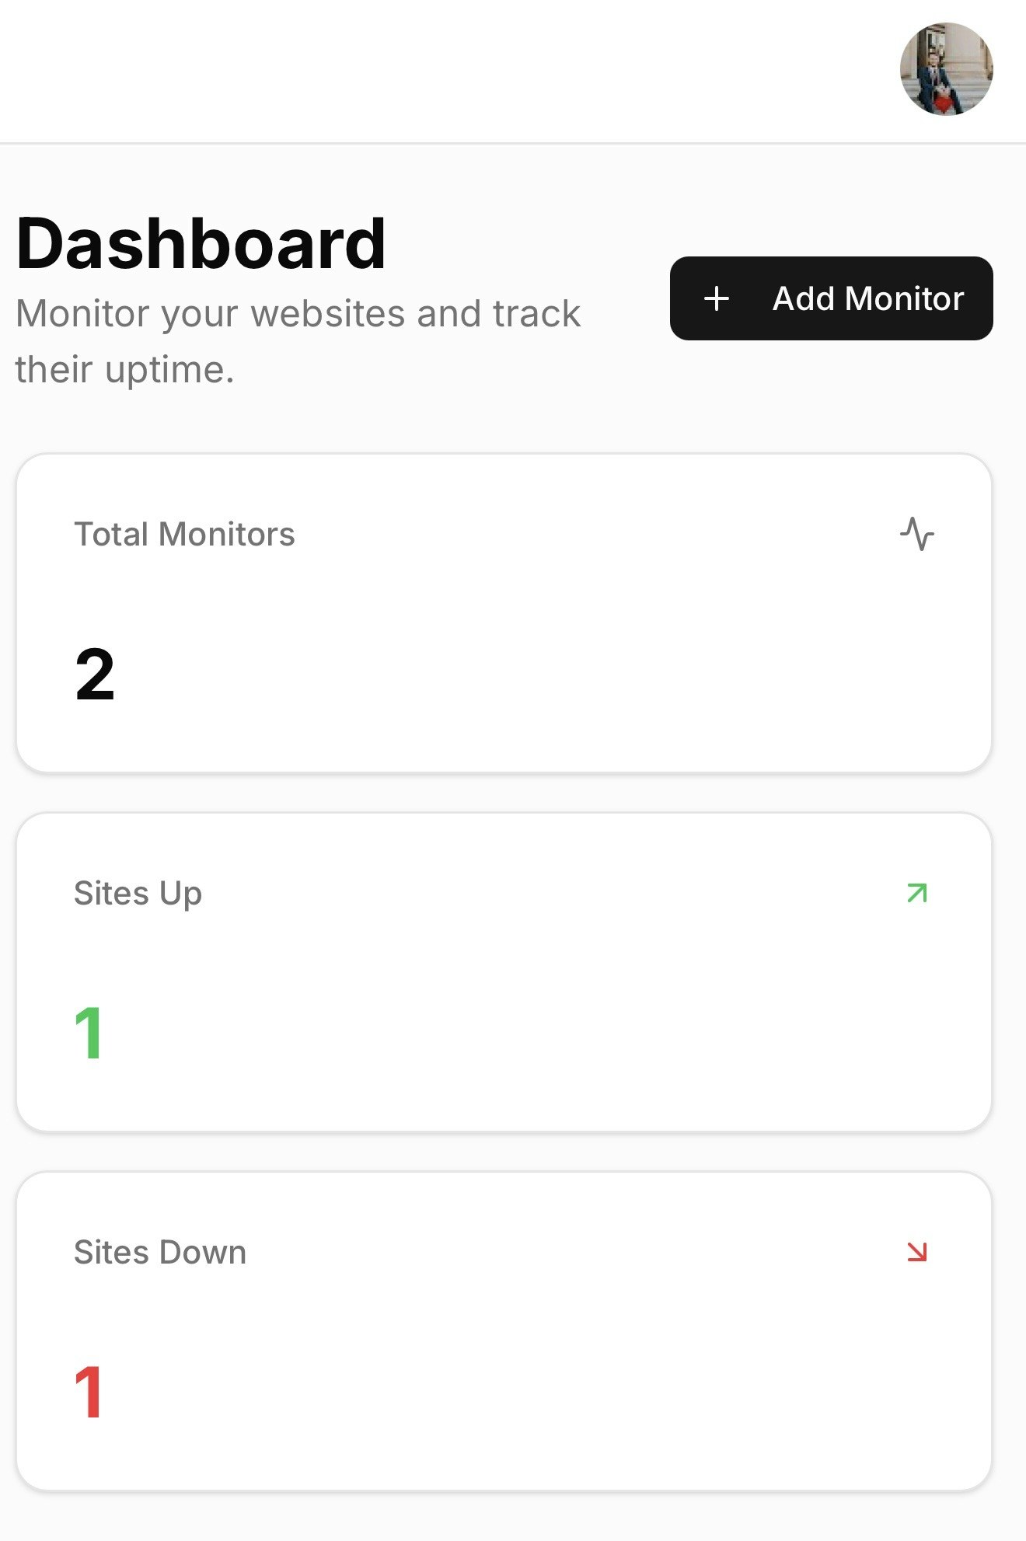Click the Sites Up card title
The image size is (1026, 1541).
(138, 893)
